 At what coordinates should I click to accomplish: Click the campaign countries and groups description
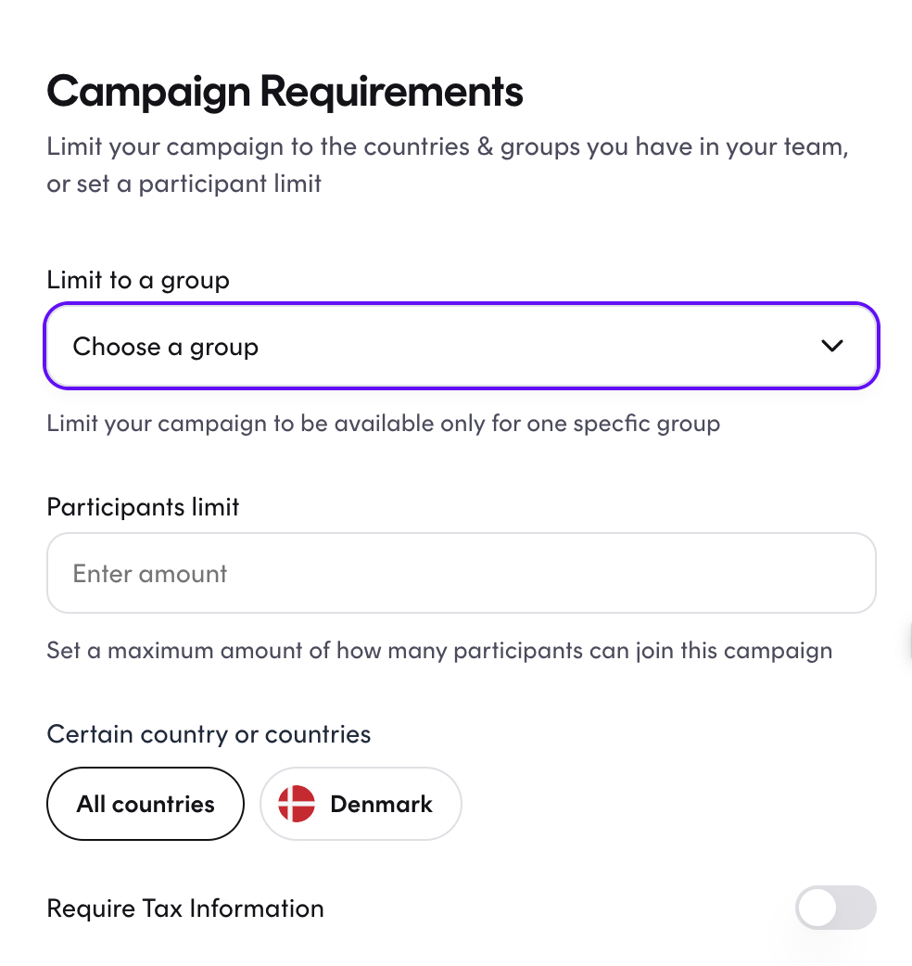point(448,164)
